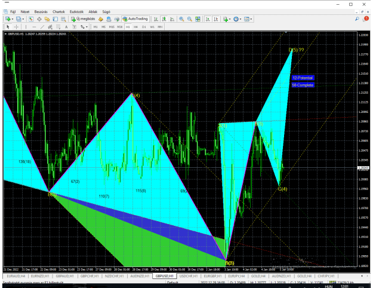Launch MetaEditor from the toolbar
The image size is (373, 288).
tap(101, 19)
